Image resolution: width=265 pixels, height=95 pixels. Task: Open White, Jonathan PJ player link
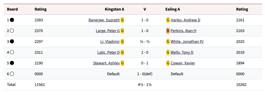pyautogui.click(x=187, y=42)
